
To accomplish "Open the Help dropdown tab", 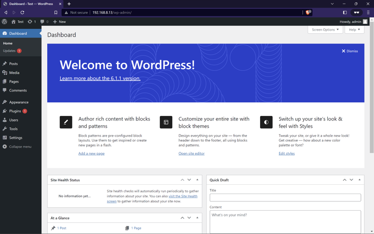I will point(354,30).
